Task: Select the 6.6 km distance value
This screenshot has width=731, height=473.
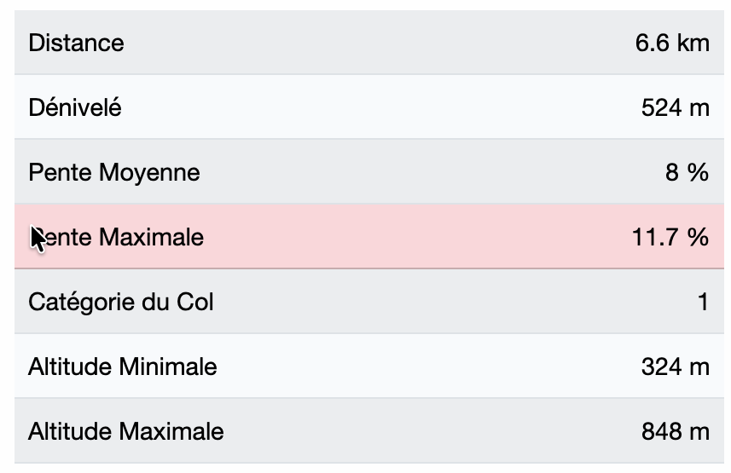Action: click(672, 43)
